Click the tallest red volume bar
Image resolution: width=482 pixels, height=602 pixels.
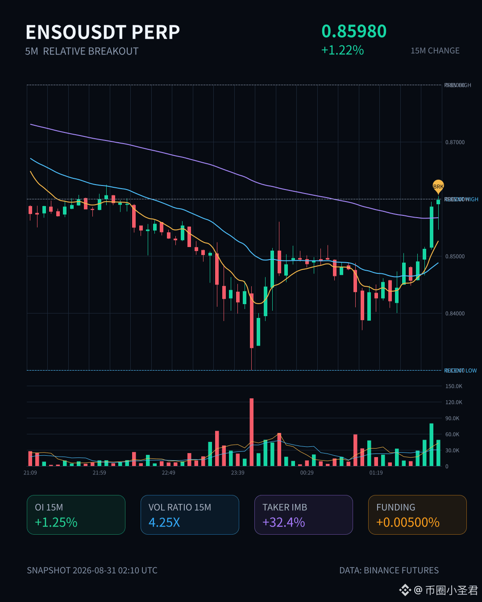252,432
